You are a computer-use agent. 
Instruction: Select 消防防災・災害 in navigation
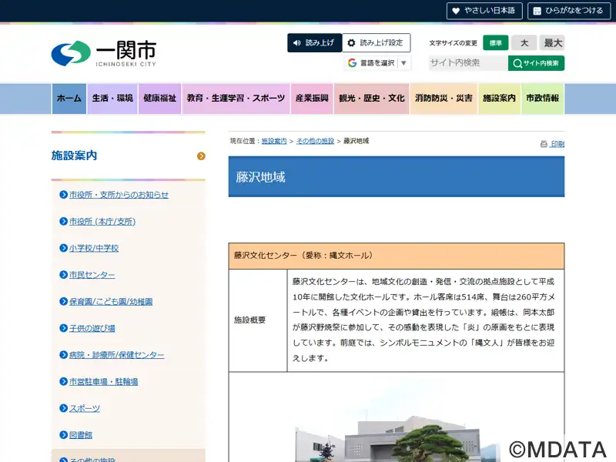444,99
